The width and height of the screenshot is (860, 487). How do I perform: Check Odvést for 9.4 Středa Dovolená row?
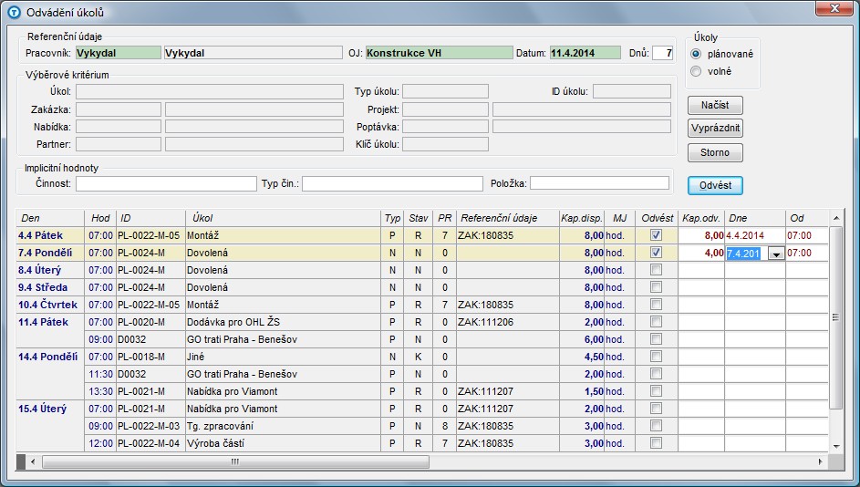(656, 287)
